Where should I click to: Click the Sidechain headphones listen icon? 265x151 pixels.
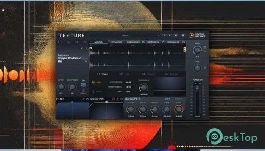pos(114,99)
